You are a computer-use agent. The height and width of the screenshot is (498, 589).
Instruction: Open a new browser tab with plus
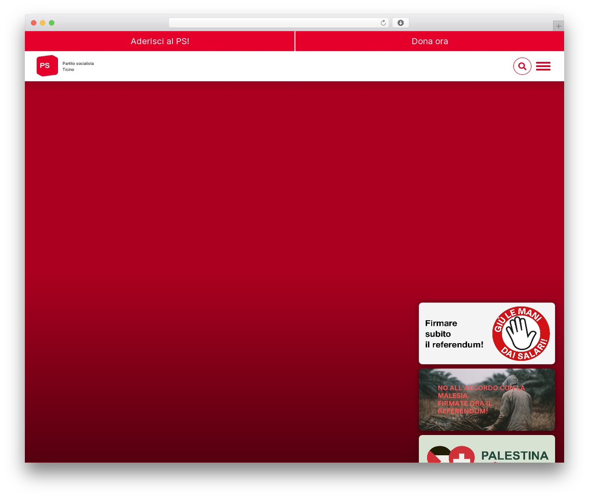click(x=558, y=26)
